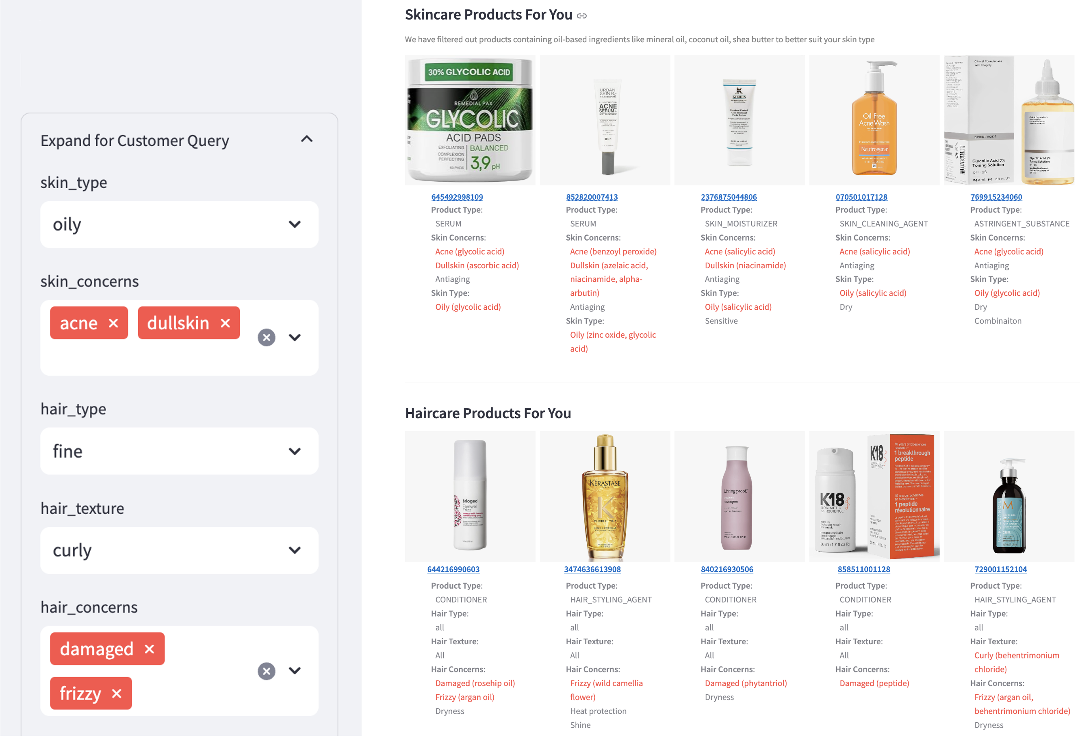
Task: Remove the damaged hair concern tag
Action: pyautogui.click(x=149, y=649)
